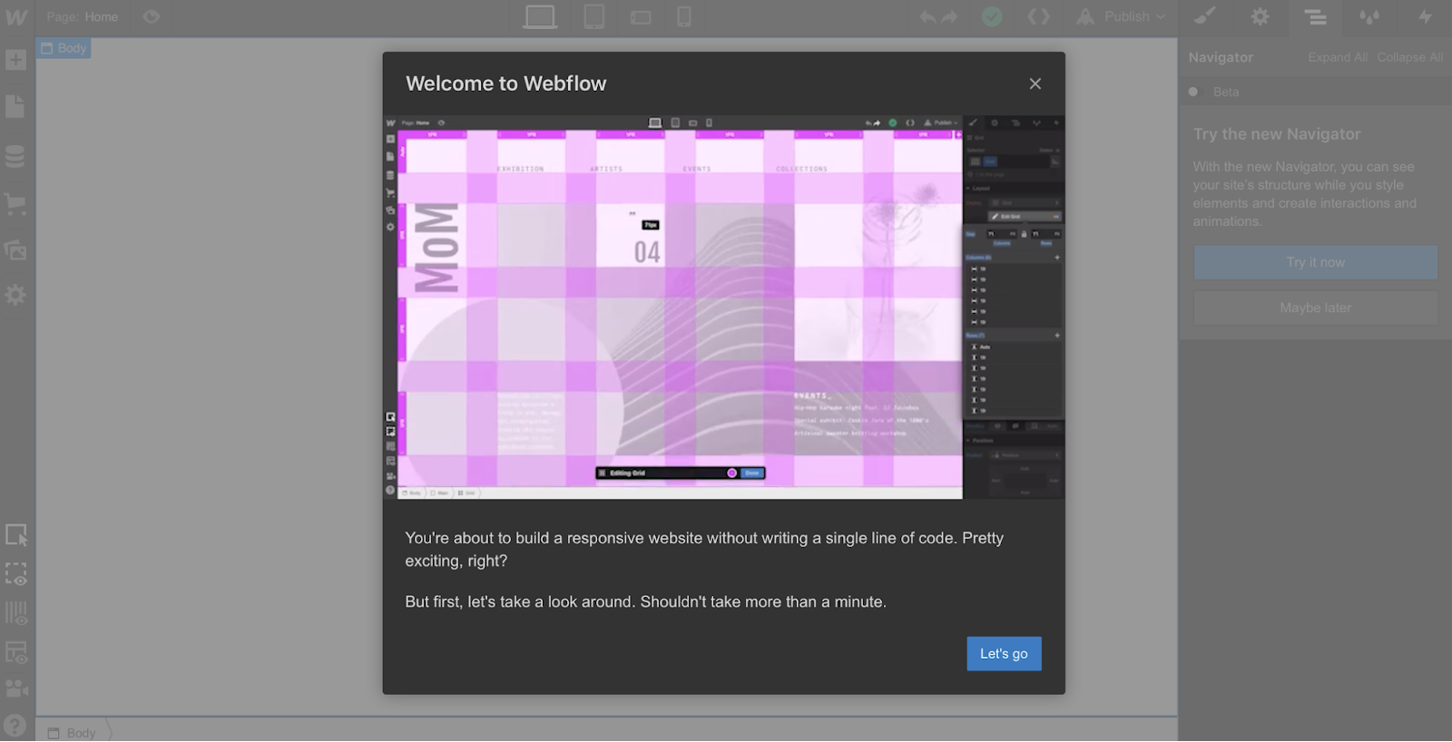Image resolution: width=1452 pixels, height=742 pixels.
Task: Open the Help question mark icon
Action: point(15,726)
